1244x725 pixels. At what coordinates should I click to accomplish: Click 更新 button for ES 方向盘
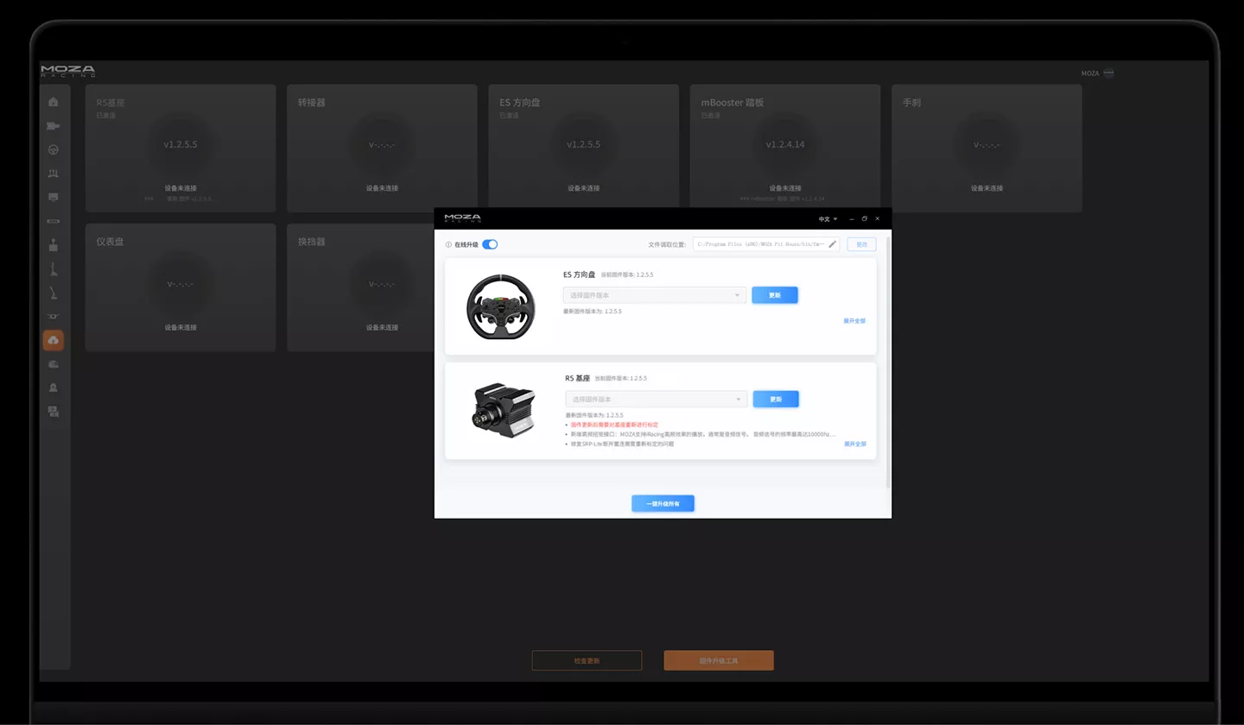pyautogui.click(x=775, y=295)
